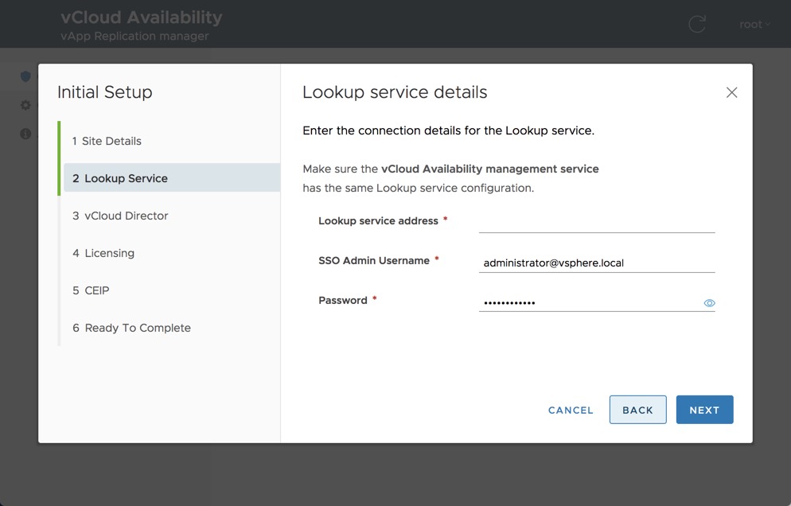Click the NEXT button
Screen dimensions: 791x506
tap(704, 410)
